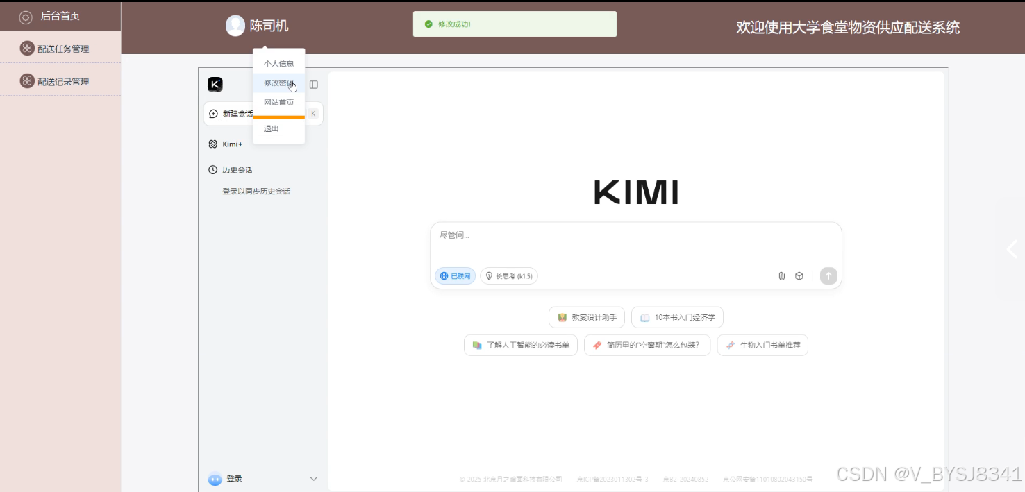Click the 后台首页 target-circle icon

point(26,17)
